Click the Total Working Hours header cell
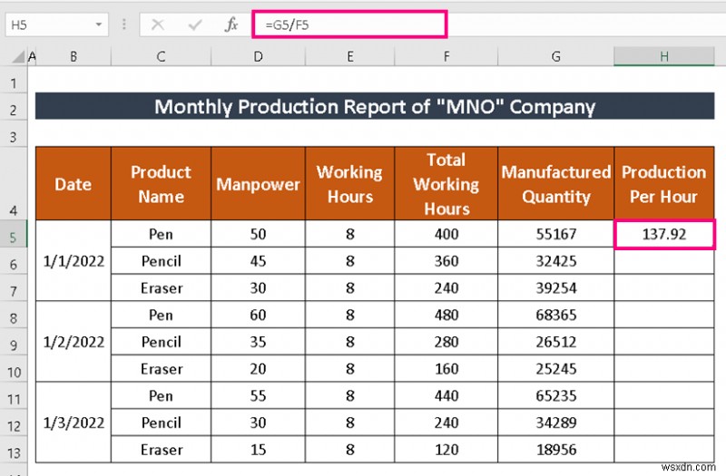This screenshot has height=476, width=726. pyautogui.click(x=446, y=184)
